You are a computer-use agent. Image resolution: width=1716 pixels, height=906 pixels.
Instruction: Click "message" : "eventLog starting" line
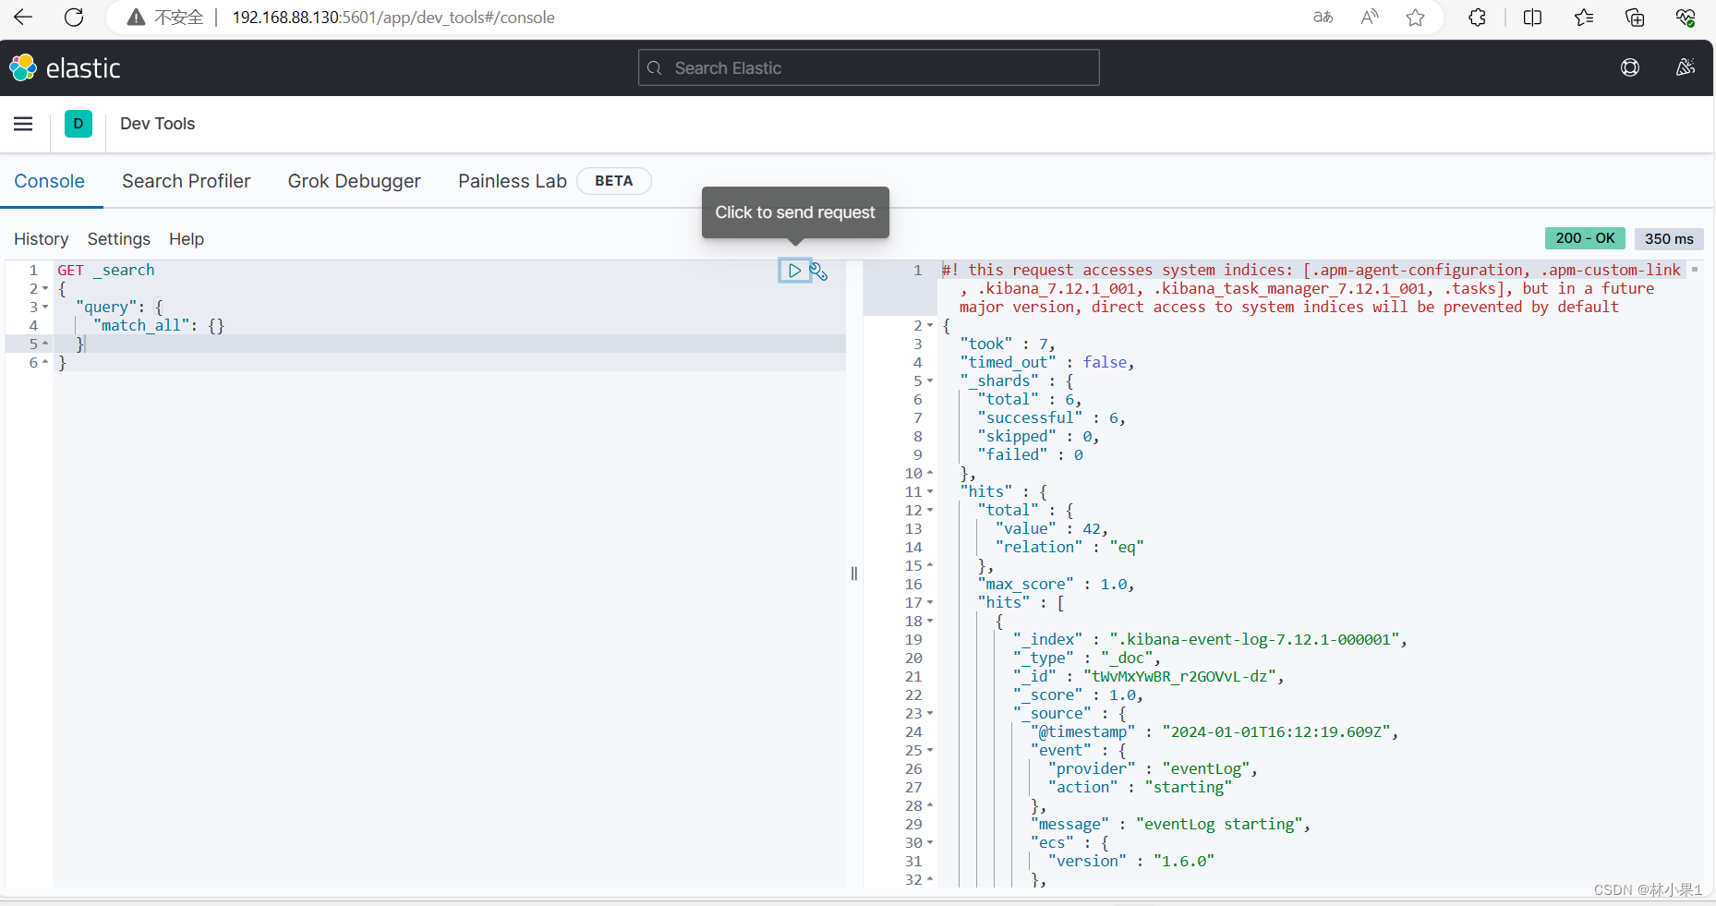click(x=1171, y=825)
